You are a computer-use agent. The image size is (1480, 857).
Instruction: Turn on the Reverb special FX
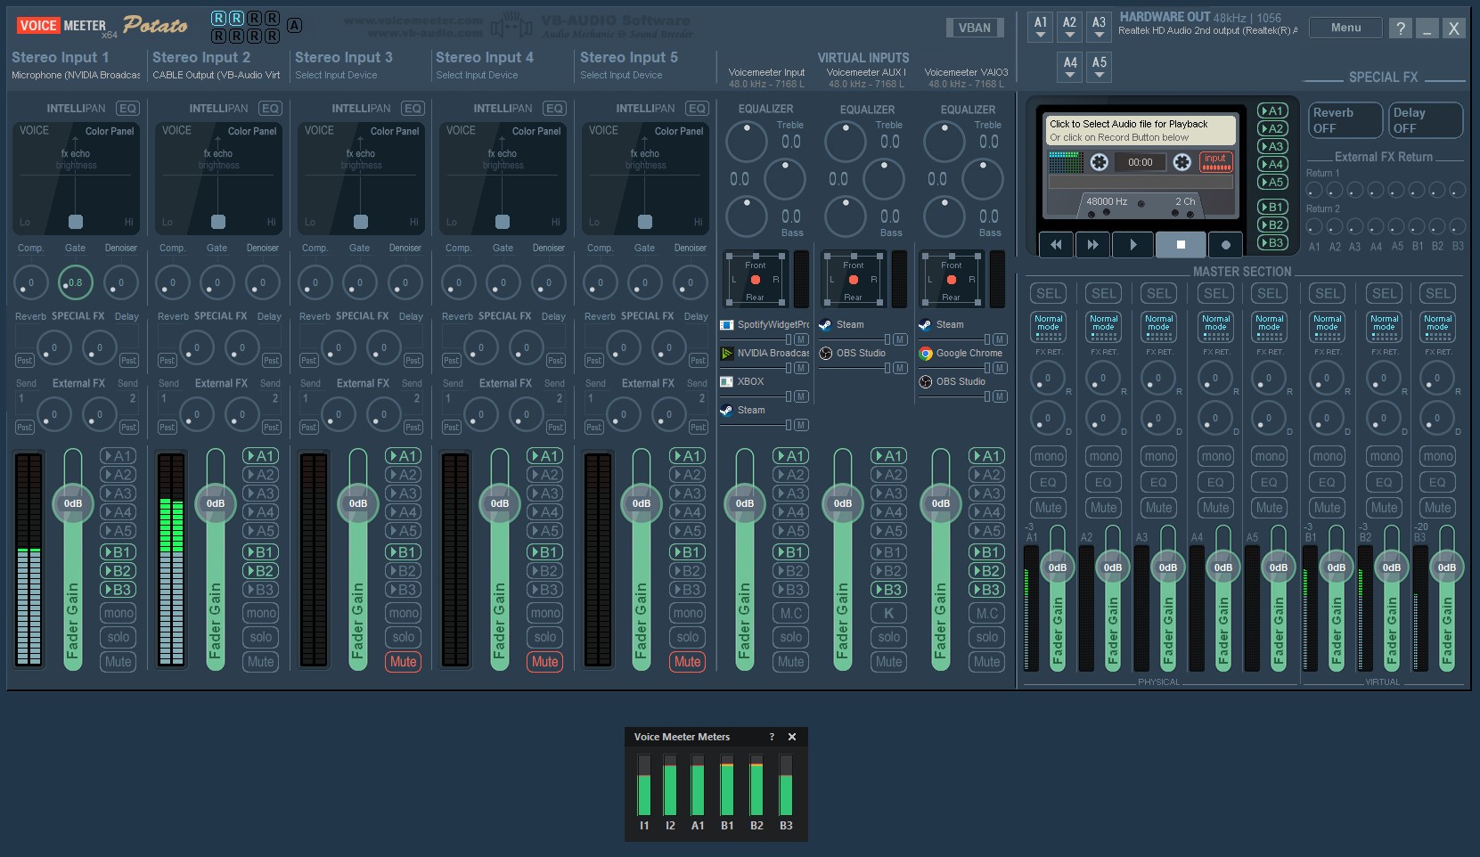1345,120
